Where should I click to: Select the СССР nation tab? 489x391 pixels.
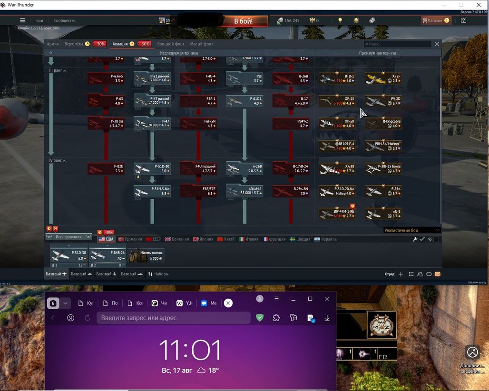[154, 239]
